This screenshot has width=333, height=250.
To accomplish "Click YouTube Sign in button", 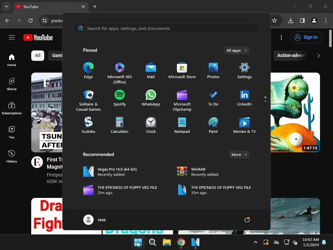I will pyautogui.click(x=306, y=37).
